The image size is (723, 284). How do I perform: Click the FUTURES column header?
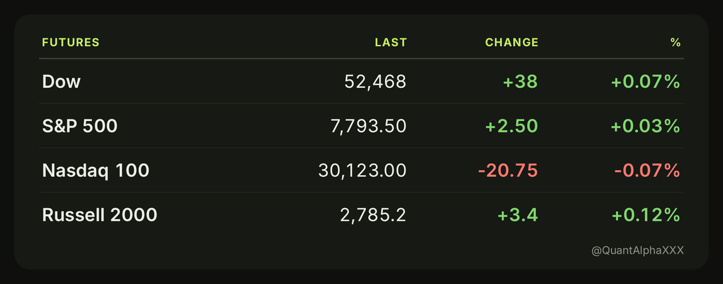coord(70,43)
